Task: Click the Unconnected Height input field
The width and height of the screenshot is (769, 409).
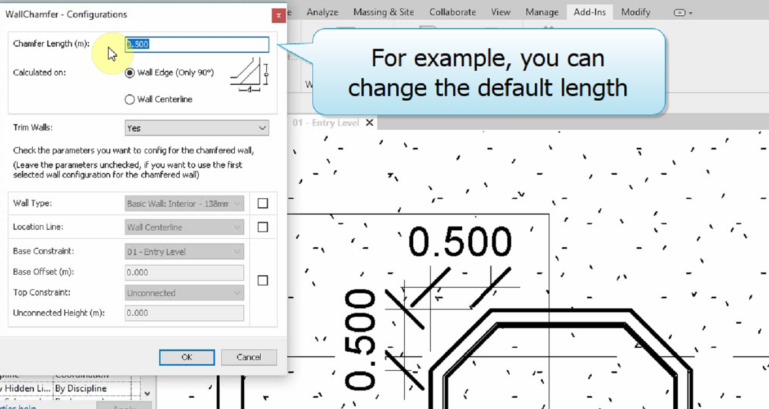Action: [x=185, y=313]
